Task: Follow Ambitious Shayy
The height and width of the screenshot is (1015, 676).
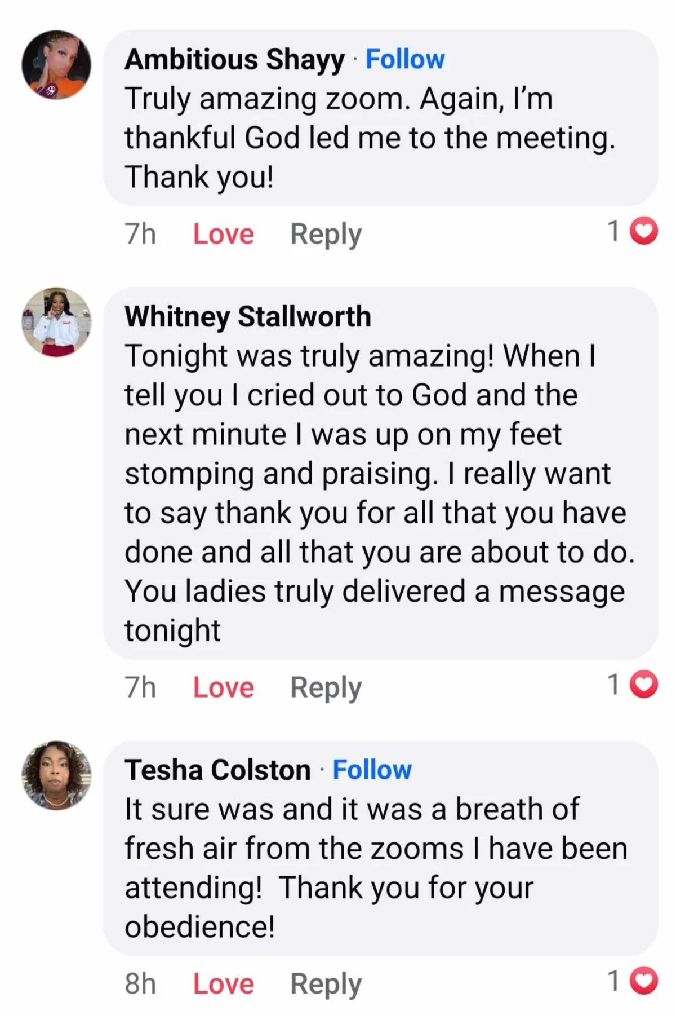Action: coord(404,59)
